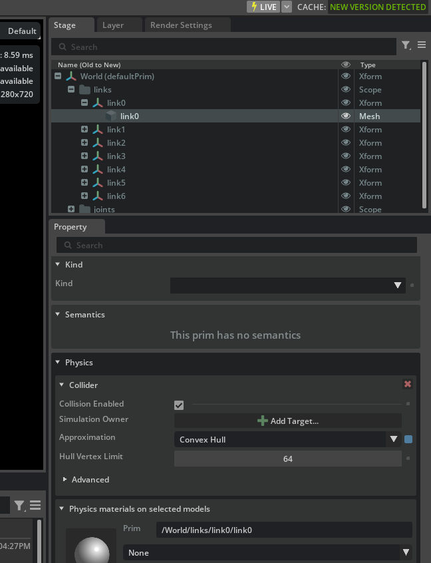Click the Stage panel filter icon
The height and width of the screenshot is (563, 431).
click(x=406, y=45)
